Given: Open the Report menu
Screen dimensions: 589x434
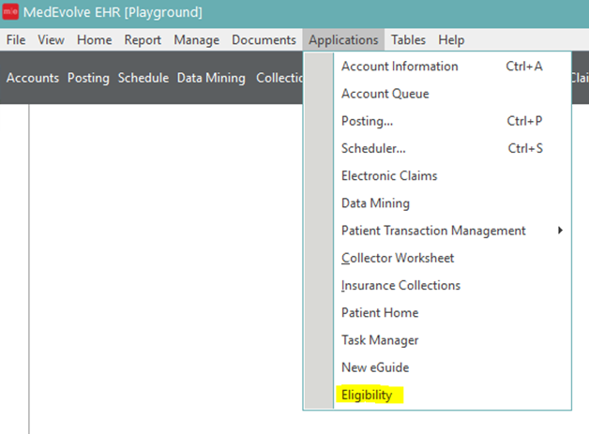Looking at the screenshot, I should point(143,39).
